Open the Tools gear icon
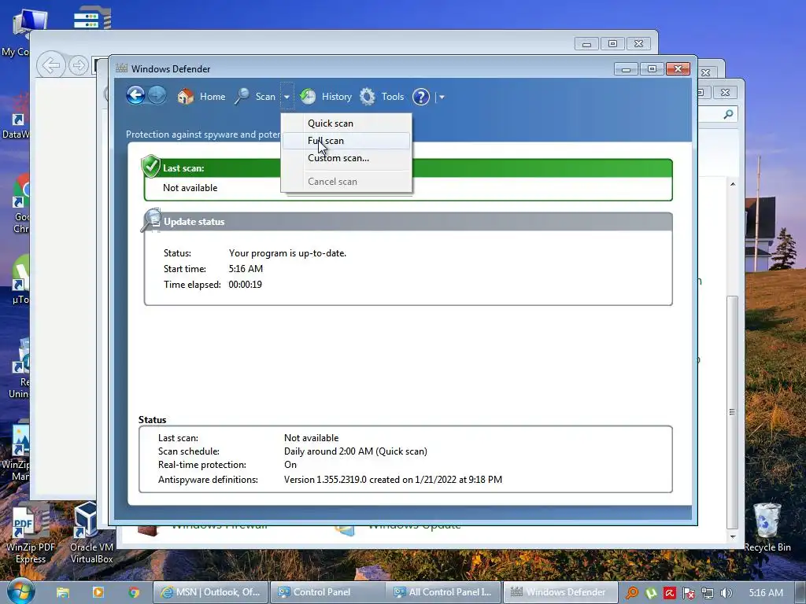Image resolution: width=806 pixels, height=604 pixels. tap(368, 96)
